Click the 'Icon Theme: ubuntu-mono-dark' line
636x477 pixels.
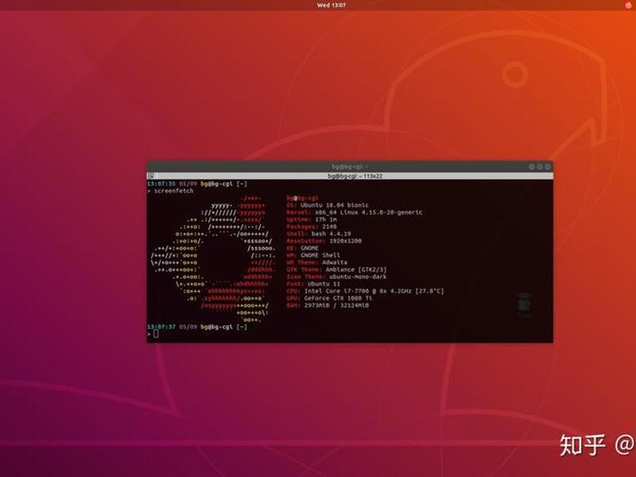[336, 277]
